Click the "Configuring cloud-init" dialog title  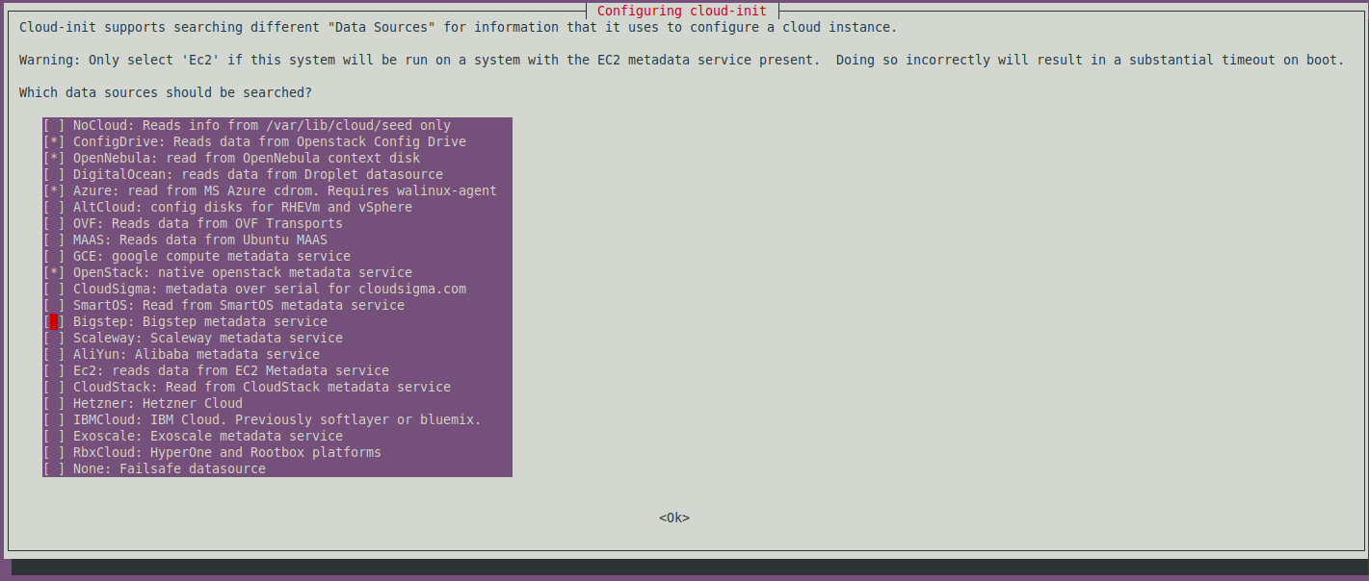(682, 11)
